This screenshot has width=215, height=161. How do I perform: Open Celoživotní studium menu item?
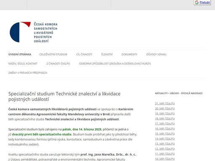53,55
